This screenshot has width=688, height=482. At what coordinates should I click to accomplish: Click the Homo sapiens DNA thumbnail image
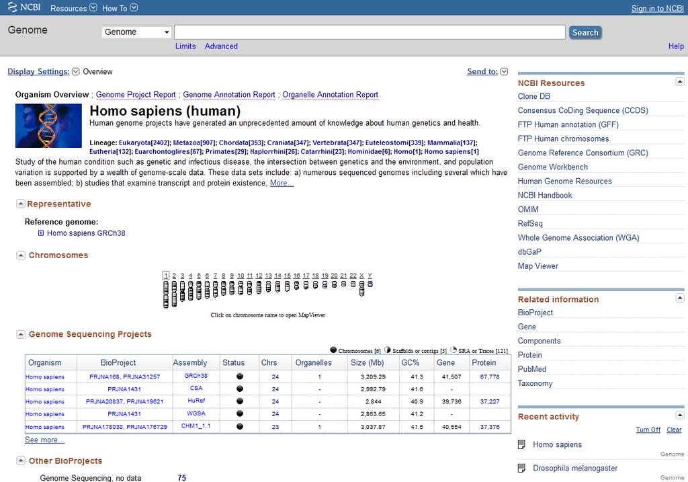(48, 126)
